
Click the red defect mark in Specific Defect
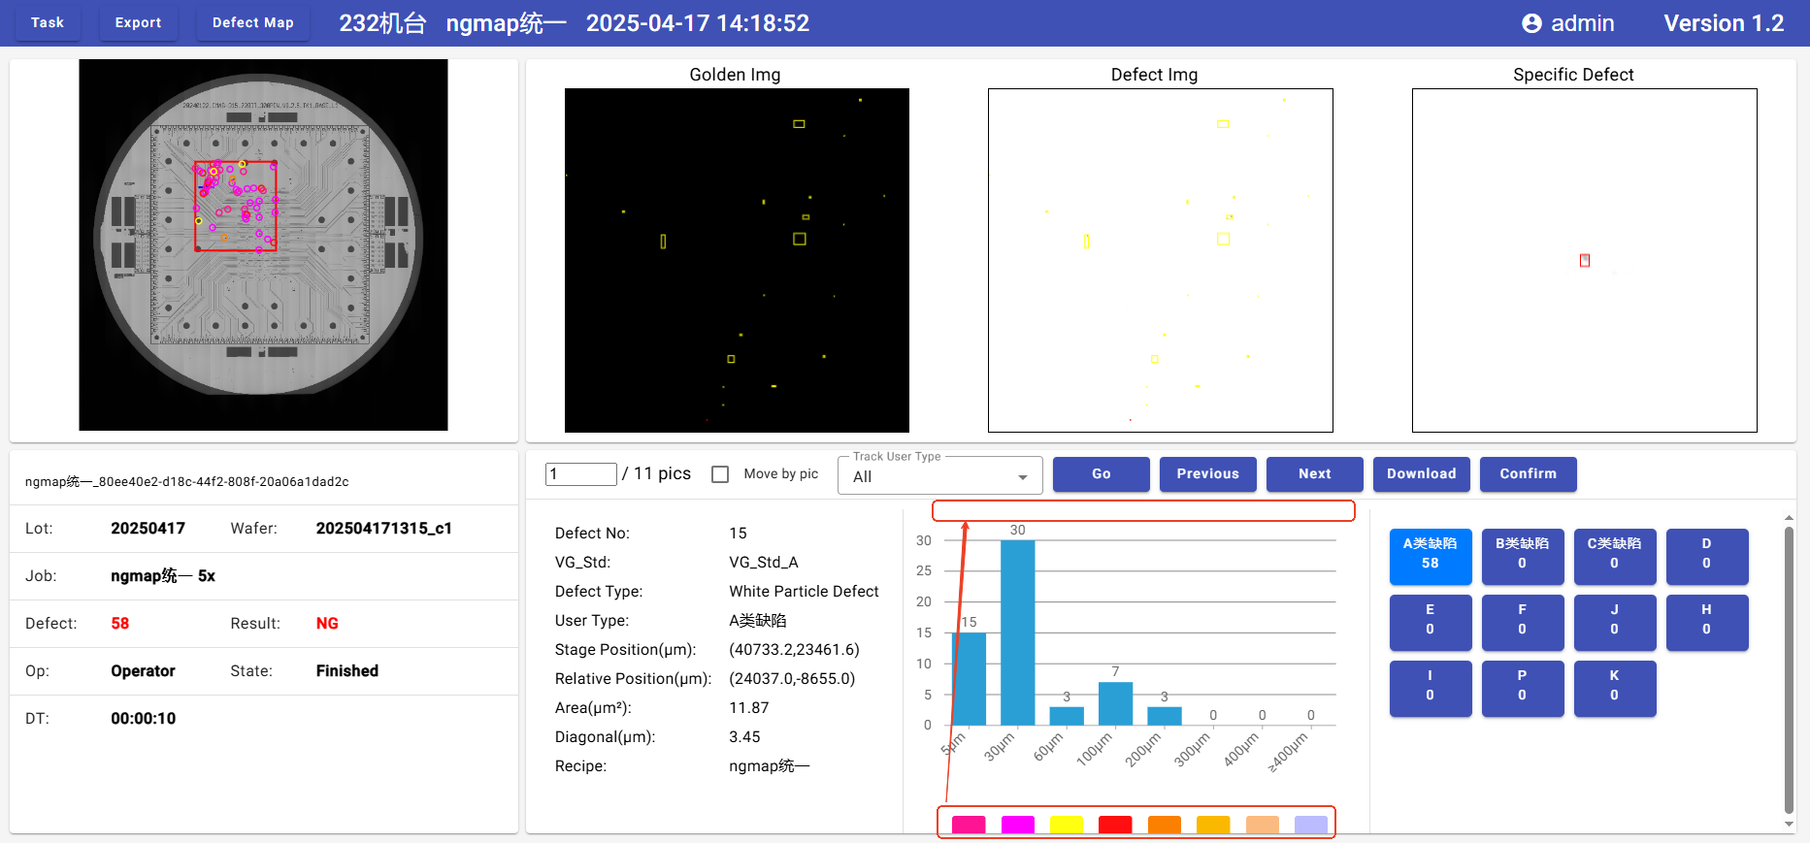pyautogui.click(x=1585, y=260)
